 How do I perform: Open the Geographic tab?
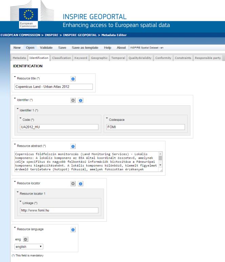[x=99, y=58]
